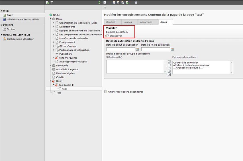Open Administration des actualités module

[23, 20]
